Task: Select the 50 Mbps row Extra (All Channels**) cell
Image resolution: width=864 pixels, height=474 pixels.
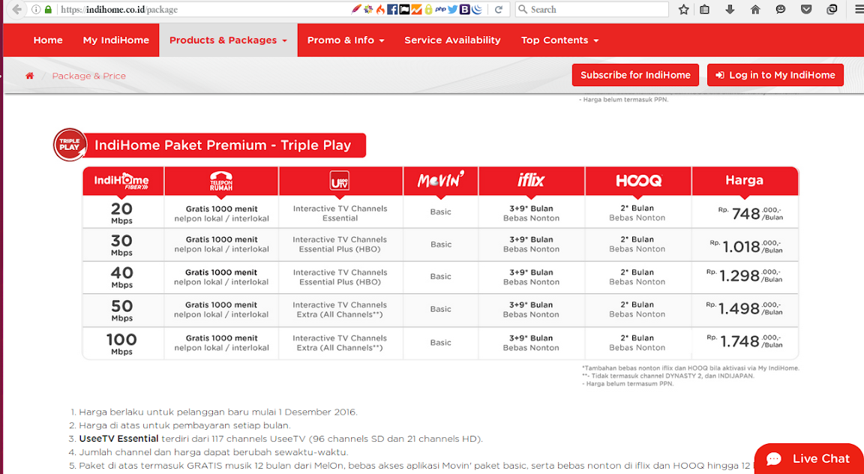Action: [x=340, y=310]
